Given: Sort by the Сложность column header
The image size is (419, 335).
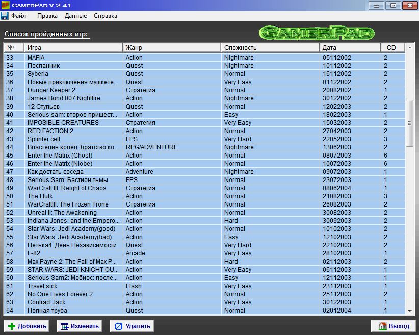Looking at the screenshot, I should (270, 47).
